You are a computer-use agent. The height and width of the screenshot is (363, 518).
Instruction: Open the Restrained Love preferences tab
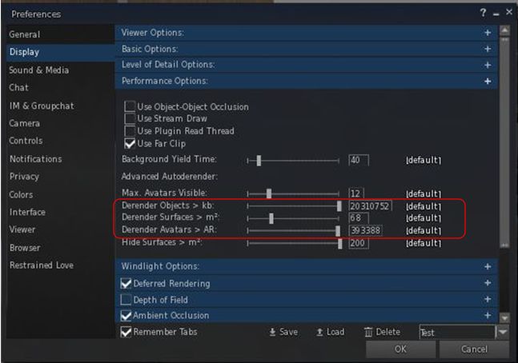(x=42, y=265)
